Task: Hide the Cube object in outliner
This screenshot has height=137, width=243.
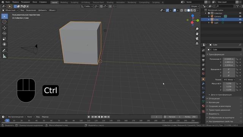Action: [x=240, y=19]
